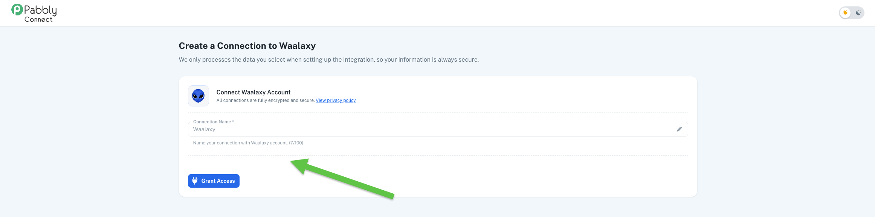Click the Waalaxy alien app icon
This screenshot has width=875, height=217.
199,96
